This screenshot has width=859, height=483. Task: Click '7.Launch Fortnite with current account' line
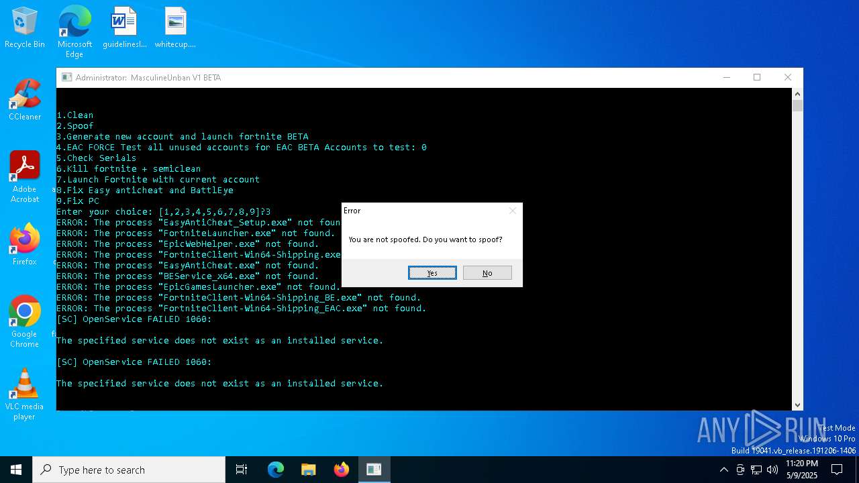[158, 179]
